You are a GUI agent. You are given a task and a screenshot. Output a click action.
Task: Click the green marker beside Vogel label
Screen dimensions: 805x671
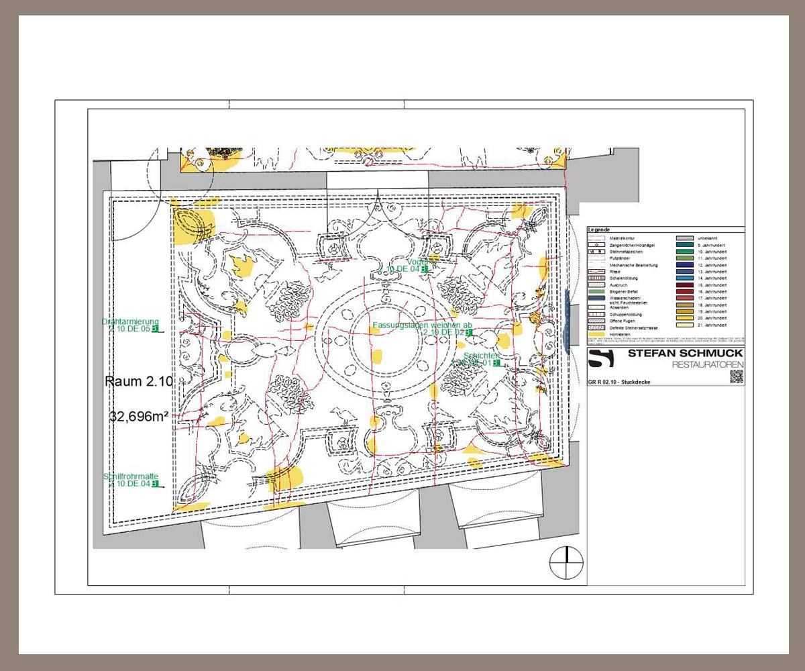pos(423,269)
